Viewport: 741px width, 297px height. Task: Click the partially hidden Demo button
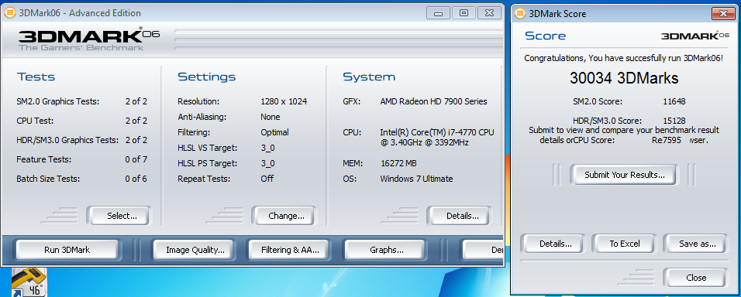(483, 250)
